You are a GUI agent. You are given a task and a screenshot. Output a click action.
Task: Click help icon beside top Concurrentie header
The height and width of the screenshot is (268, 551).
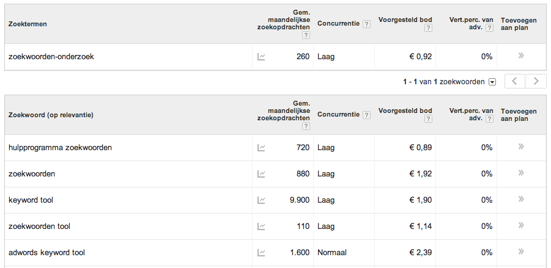click(366, 24)
